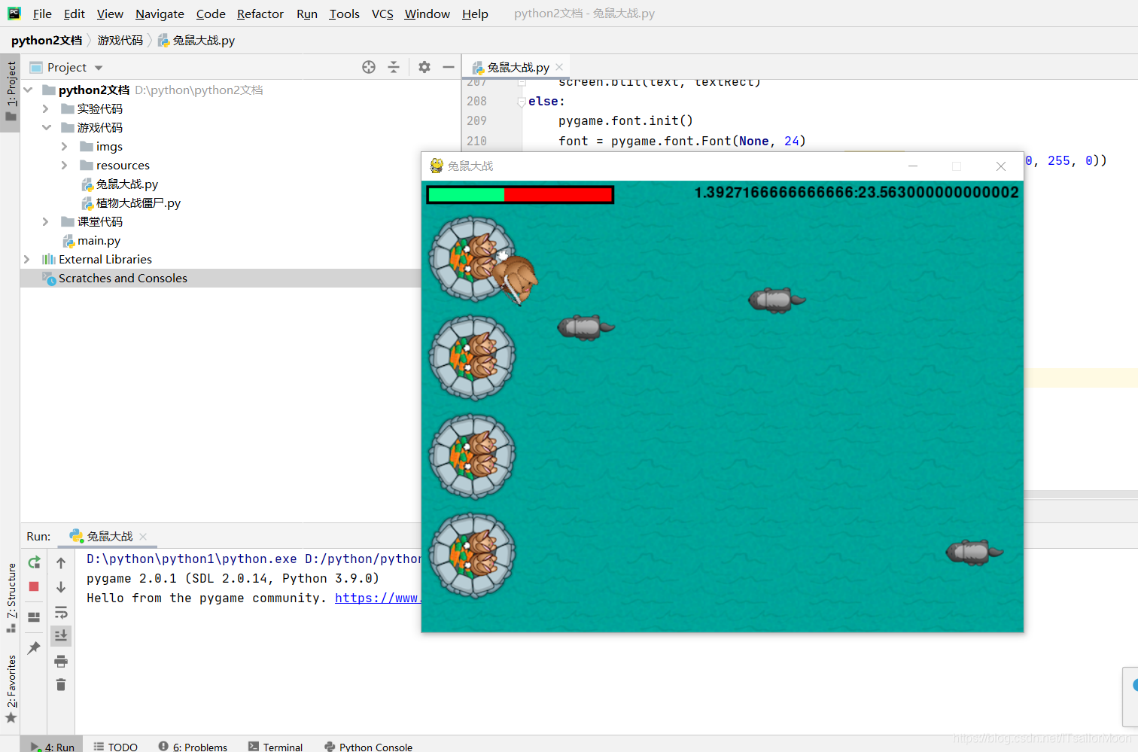Click the health bar in the game window
This screenshot has width=1138, height=752.
(x=520, y=195)
